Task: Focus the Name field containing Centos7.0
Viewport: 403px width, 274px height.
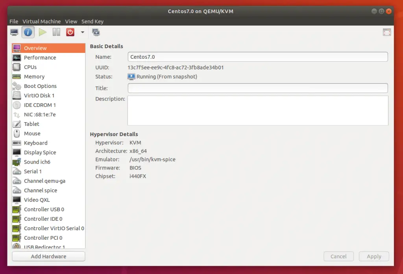Action: click(258, 57)
